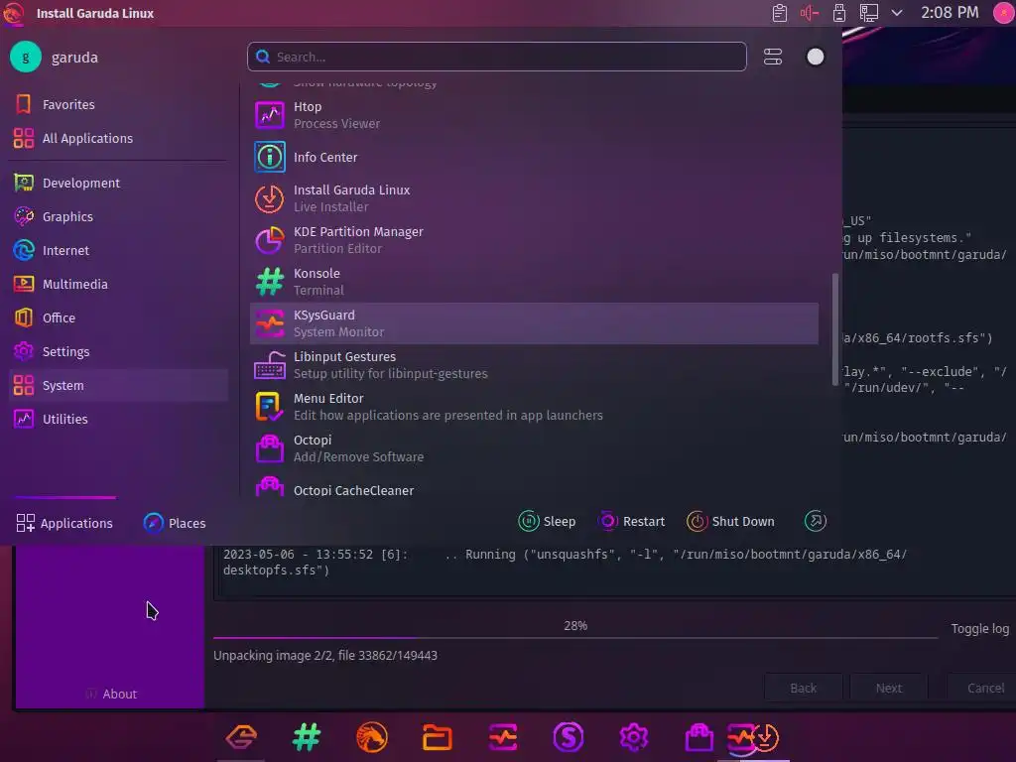
Task: Launch the Menu Editor
Action: (534, 407)
